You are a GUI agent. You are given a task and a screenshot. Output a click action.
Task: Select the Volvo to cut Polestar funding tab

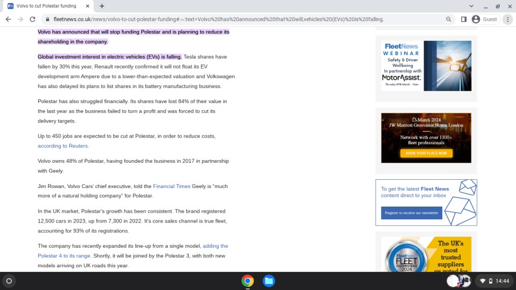46,6
